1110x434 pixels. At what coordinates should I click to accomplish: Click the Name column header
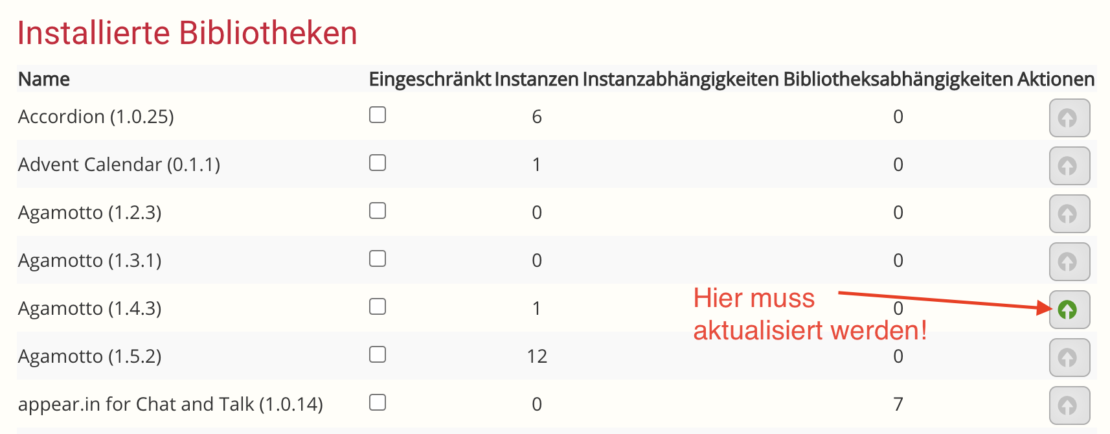coord(44,79)
